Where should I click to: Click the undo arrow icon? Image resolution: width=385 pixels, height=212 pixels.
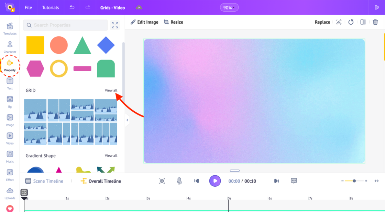click(72, 8)
